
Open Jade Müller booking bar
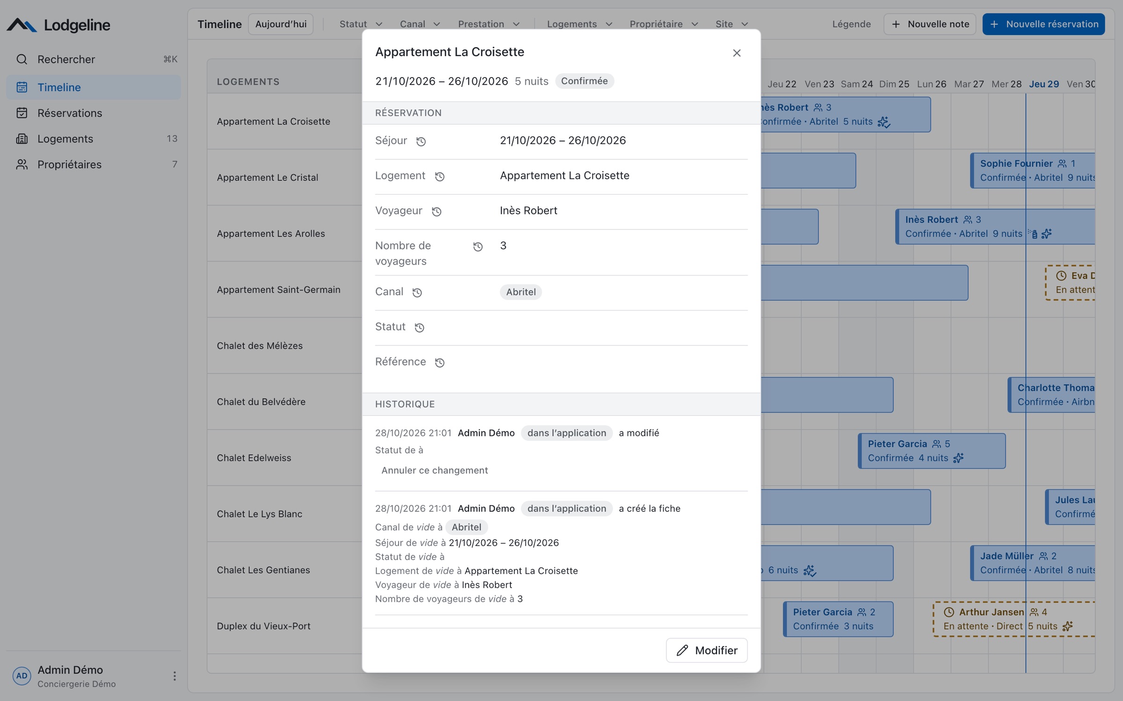(1033, 563)
